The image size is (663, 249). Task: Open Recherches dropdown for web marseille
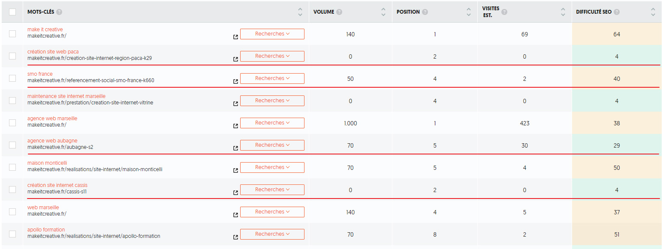point(272,212)
